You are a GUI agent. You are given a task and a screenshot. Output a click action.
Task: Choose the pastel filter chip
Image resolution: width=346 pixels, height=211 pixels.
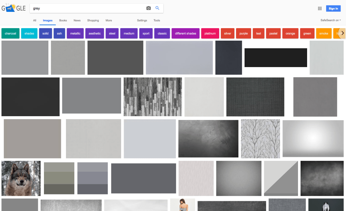(x=273, y=33)
